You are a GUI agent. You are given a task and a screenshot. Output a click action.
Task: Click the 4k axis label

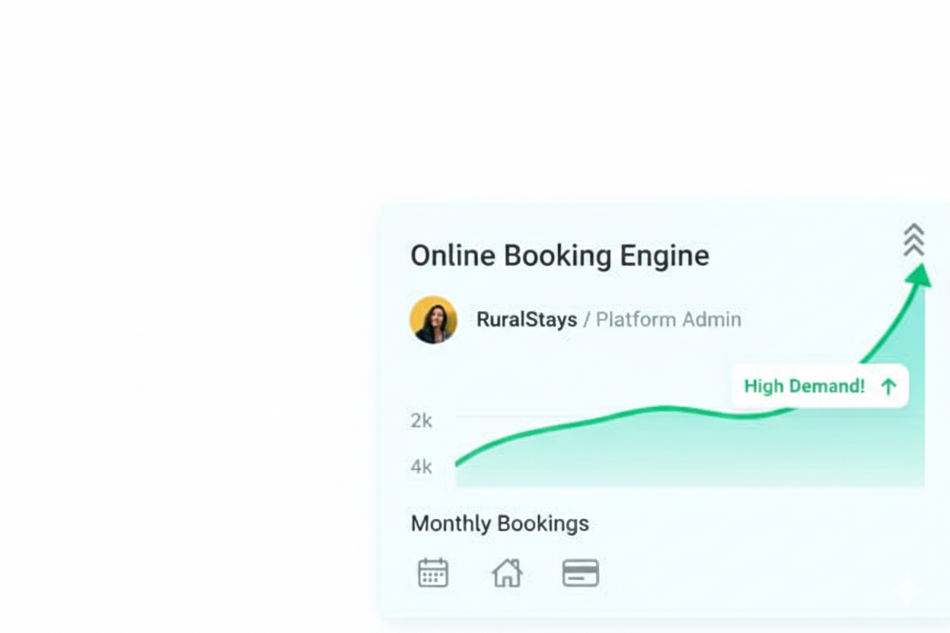click(421, 466)
